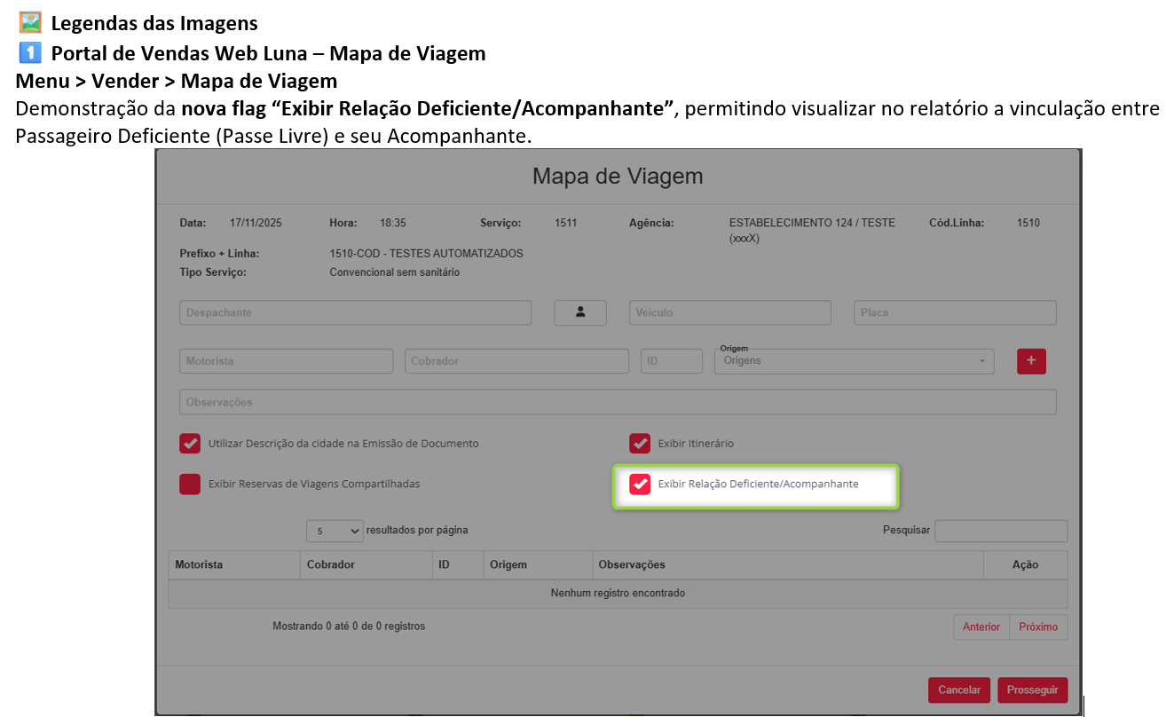Click the person icon button beside Despachante
Image resolution: width=1166 pixels, height=725 pixels.
coord(580,312)
